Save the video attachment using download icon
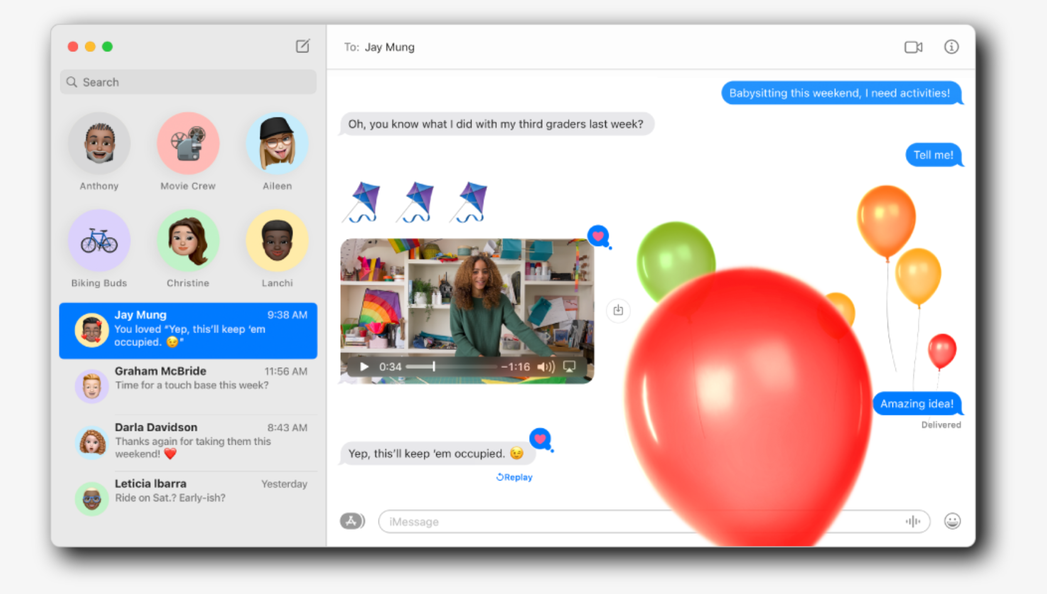This screenshot has height=594, width=1047. point(618,310)
